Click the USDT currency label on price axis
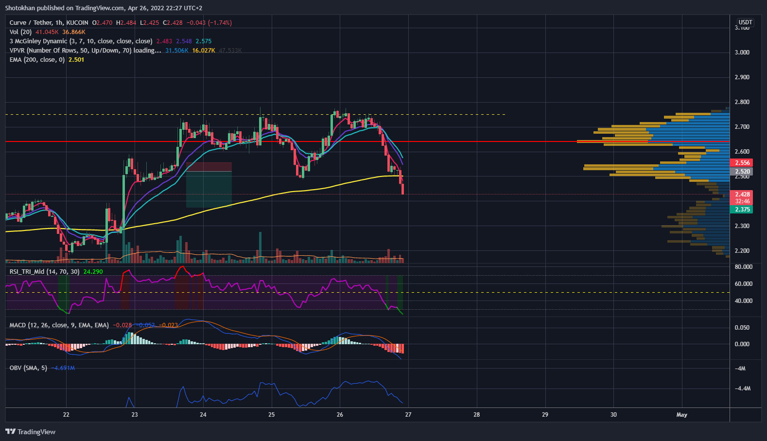Viewport: 767px width, 441px height. [745, 22]
